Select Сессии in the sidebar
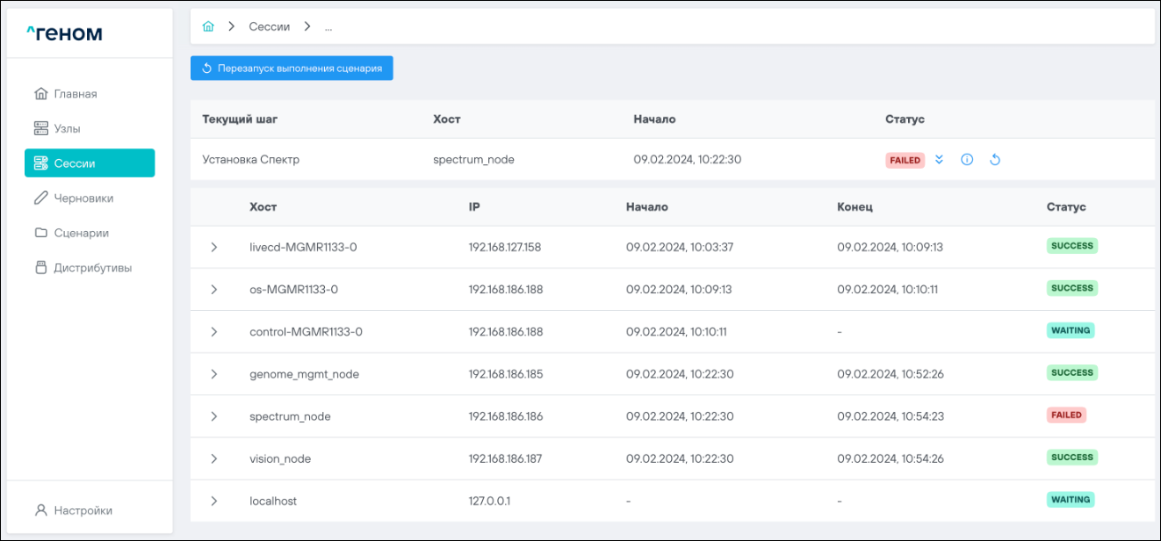Screen dimensions: 1161x541 pos(90,163)
